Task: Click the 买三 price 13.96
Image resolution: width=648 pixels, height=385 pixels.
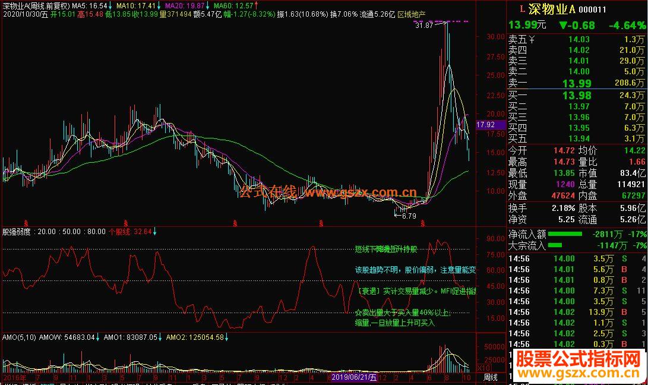Action: [x=579, y=118]
